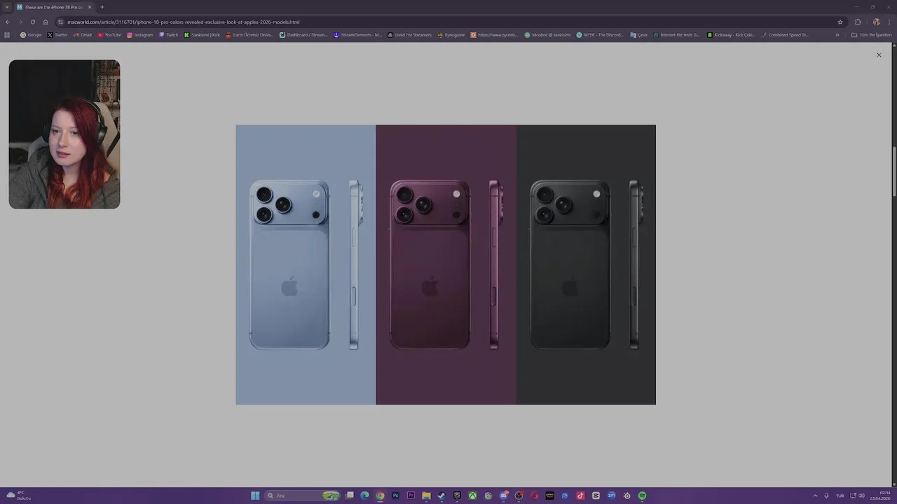Open the Chrome three-dot menu
897x504 pixels.
point(889,22)
